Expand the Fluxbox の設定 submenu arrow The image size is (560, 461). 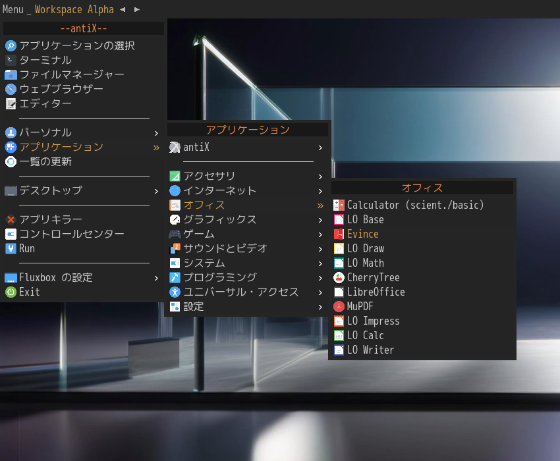(156, 278)
